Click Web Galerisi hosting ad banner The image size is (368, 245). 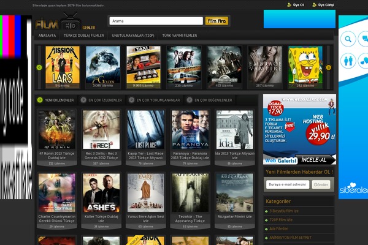(x=299, y=129)
